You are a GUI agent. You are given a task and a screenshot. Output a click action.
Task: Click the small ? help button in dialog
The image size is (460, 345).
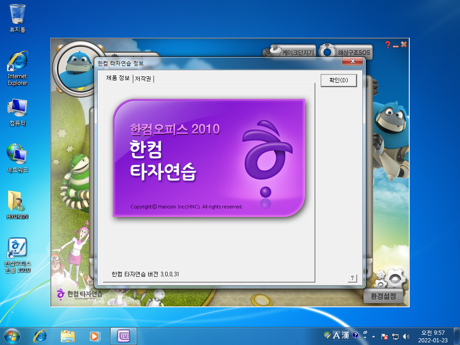click(352, 278)
